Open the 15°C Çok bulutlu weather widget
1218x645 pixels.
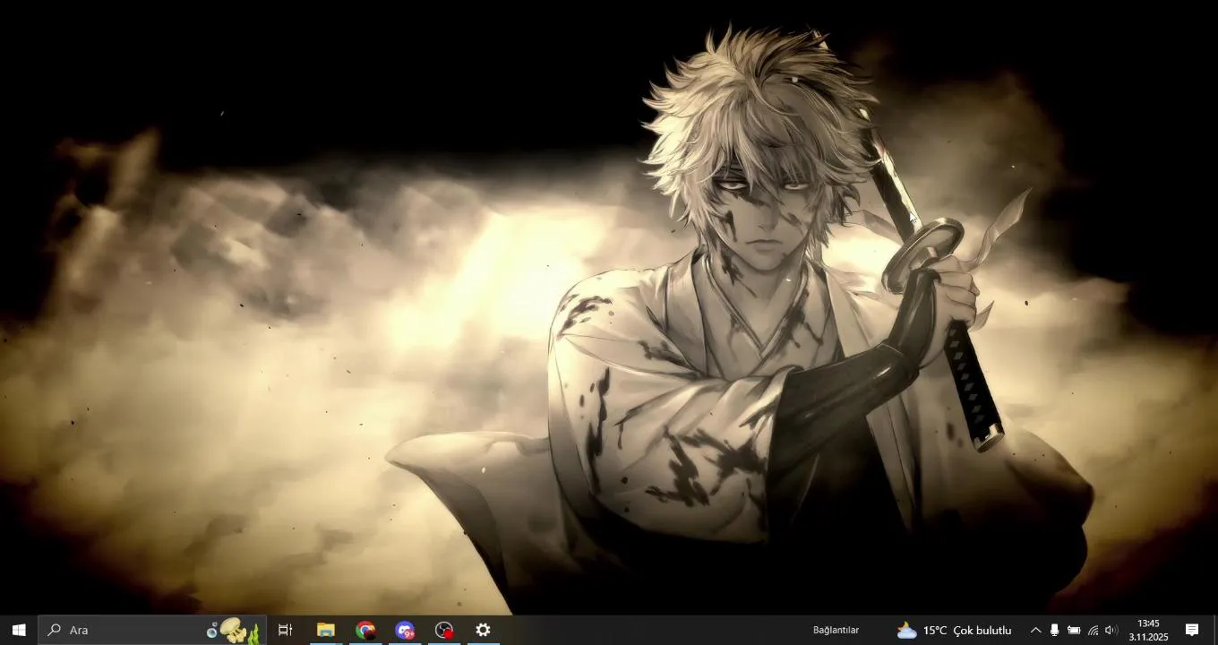coord(954,630)
